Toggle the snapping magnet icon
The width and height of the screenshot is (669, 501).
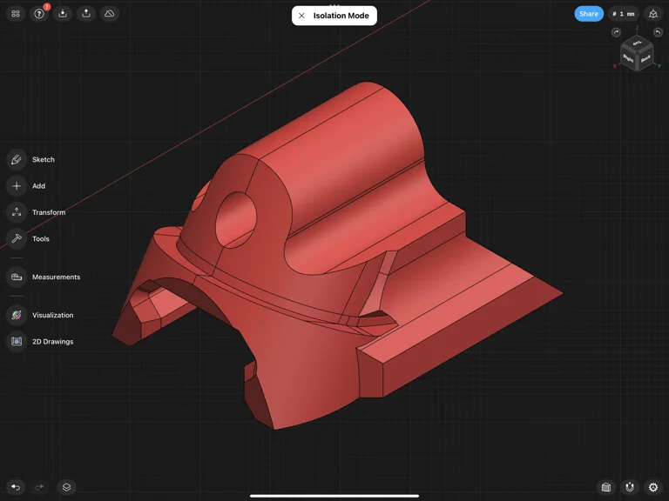point(630,487)
